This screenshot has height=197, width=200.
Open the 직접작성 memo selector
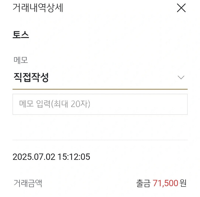(x=31, y=77)
